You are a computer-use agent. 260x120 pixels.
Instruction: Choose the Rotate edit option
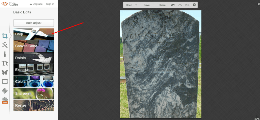(34, 58)
